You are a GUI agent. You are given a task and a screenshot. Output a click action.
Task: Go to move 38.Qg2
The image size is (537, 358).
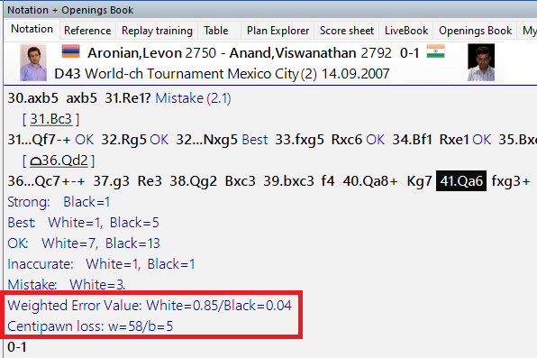[x=193, y=181]
